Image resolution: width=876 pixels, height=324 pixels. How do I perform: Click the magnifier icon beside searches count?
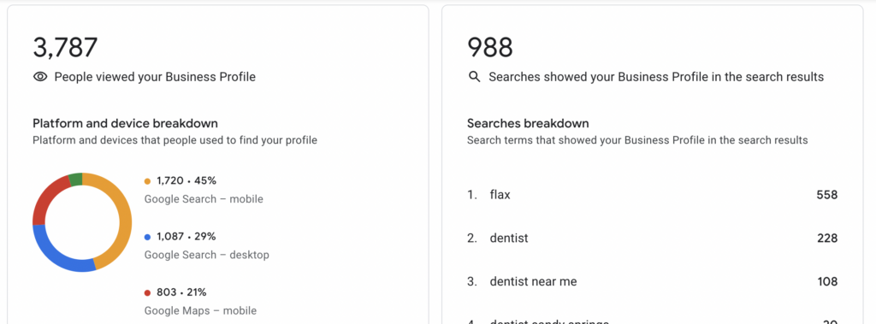[474, 77]
